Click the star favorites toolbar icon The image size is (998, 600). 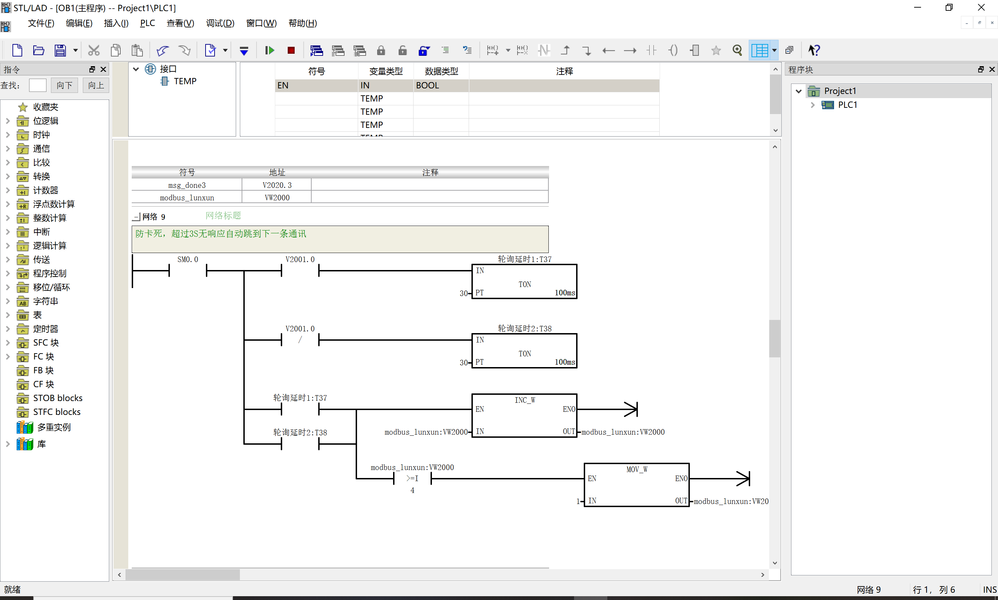[x=716, y=50]
